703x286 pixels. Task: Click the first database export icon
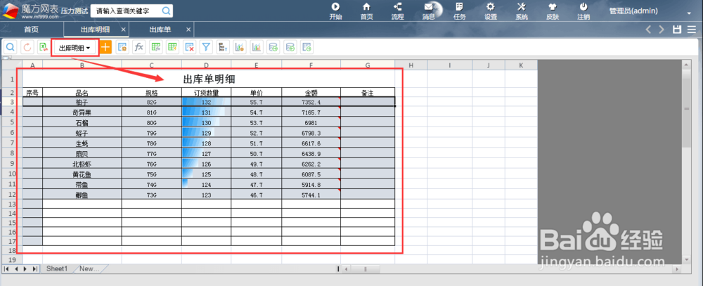[x=273, y=47]
